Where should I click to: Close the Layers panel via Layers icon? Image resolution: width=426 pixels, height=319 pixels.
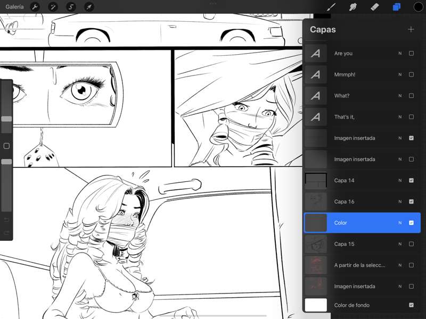click(x=396, y=7)
